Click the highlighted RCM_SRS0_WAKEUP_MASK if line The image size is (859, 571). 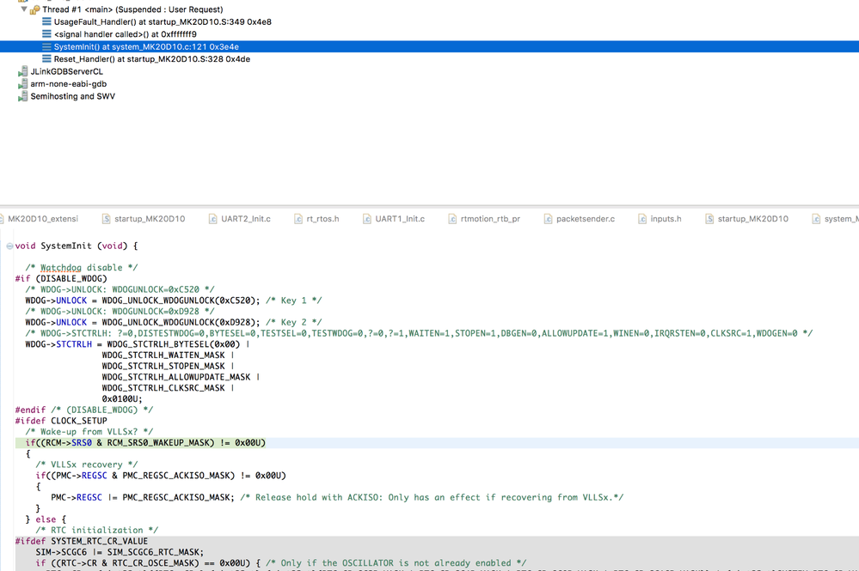[x=145, y=442]
